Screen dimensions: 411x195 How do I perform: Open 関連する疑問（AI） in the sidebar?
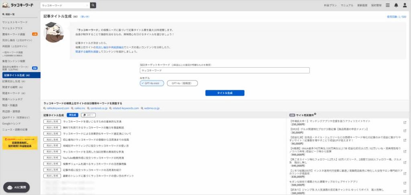click(x=12, y=87)
